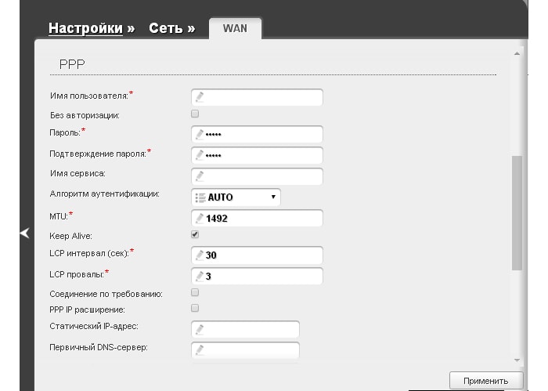Click 'LCP интервал' field with value 30
Image resolution: width=548 pixels, height=391 pixels.
click(x=257, y=255)
